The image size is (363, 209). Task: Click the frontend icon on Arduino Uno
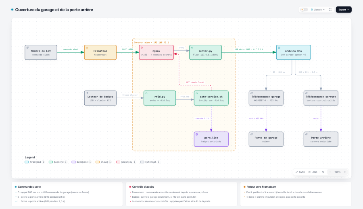point(279,48)
